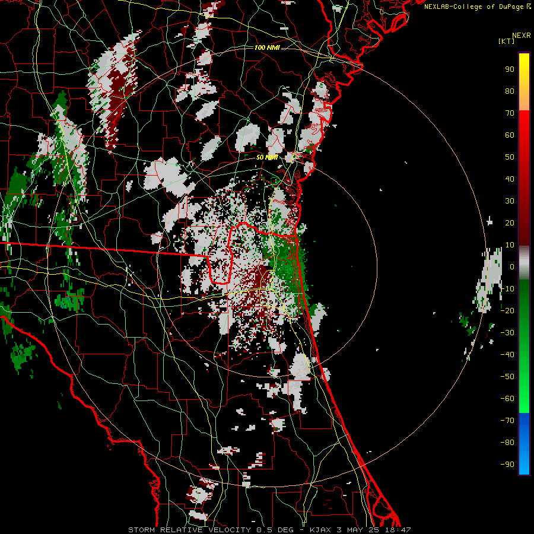
Task: Click the 20 value on the velocity scale
Action: tap(510, 223)
